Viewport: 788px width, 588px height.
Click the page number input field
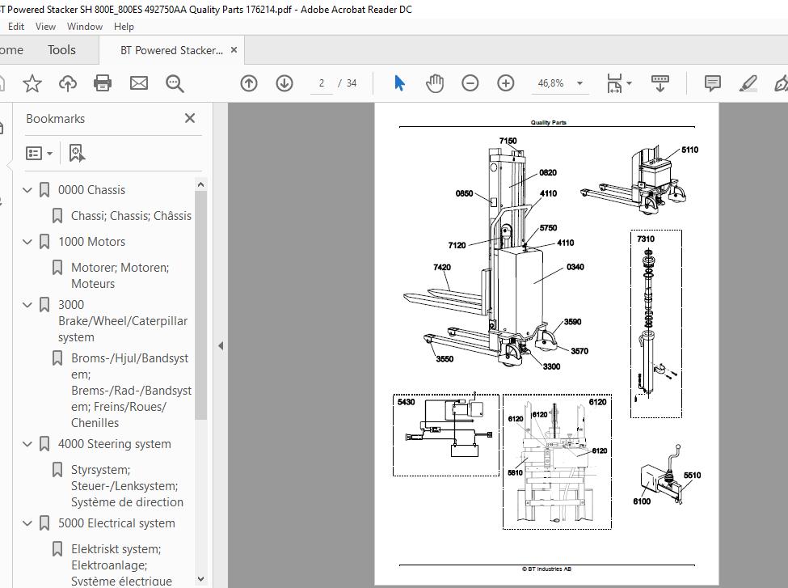322,83
